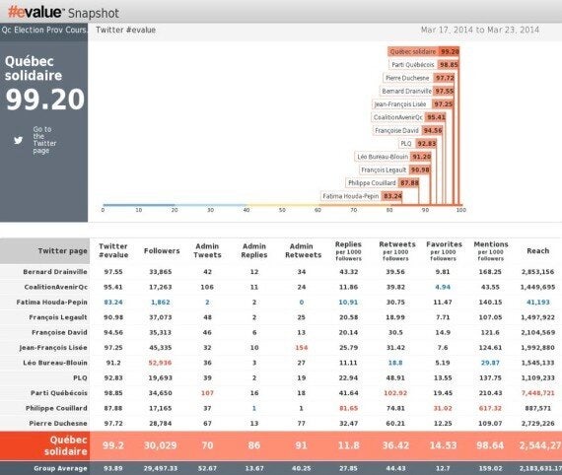Sort by Retweets per 1000 followers header
This screenshot has height=475, width=562.
(396, 250)
